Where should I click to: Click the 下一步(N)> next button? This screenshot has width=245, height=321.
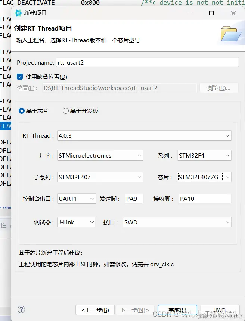134,310
